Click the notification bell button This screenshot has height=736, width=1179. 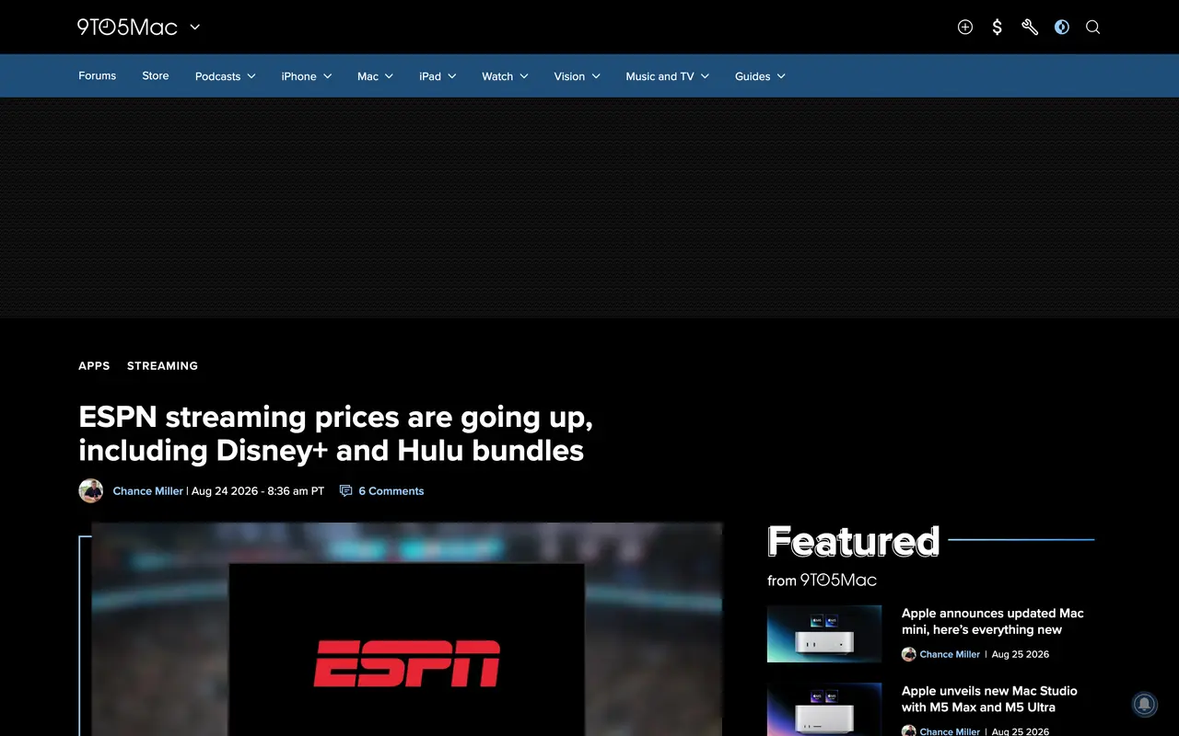[x=1144, y=705]
